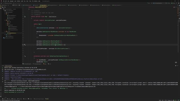Click the Build tool window tab at bottom
The height and width of the screenshot is (101, 180).
pyautogui.click(x=47, y=99)
